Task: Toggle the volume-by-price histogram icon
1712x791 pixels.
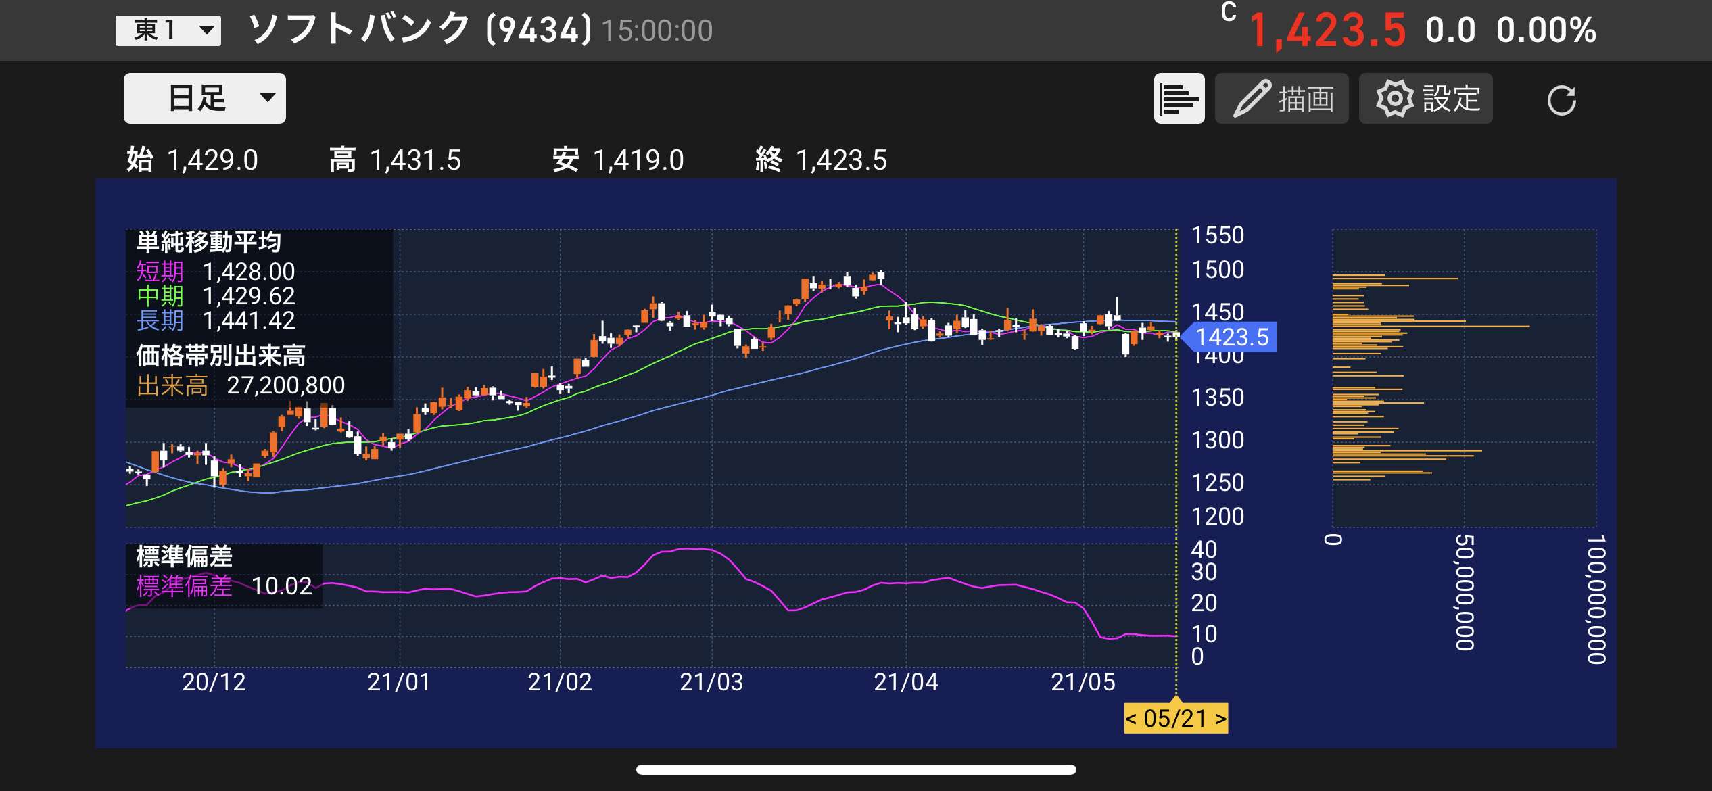Action: 1179,99
